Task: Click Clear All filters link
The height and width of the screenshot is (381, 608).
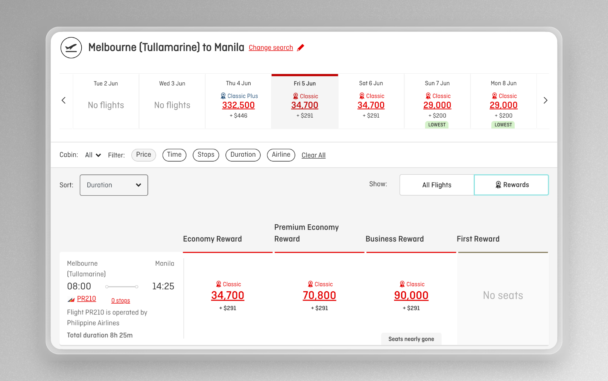Action: coord(313,155)
